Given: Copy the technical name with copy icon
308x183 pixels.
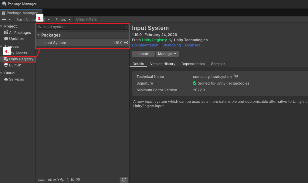Looking at the screenshot, I should click(236, 76).
